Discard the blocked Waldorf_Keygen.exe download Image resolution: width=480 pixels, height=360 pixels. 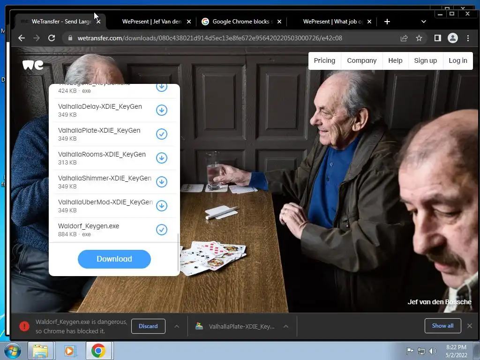[148, 326]
